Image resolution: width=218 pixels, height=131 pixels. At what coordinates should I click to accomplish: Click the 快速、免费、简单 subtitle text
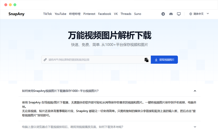110,45
